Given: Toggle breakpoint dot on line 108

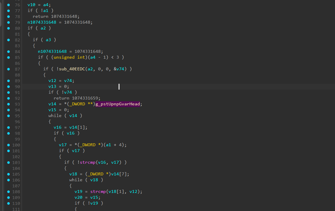Looking at the screenshot, I should pos(8,192).
